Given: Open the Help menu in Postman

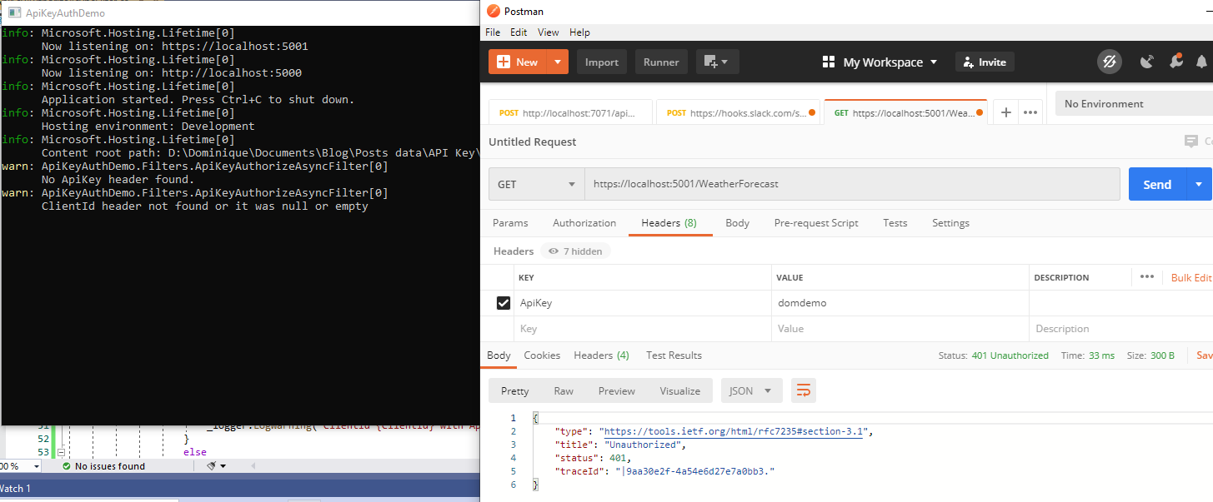Looking at the screenshot, I should pyautogui.click(x=579, y=32).
